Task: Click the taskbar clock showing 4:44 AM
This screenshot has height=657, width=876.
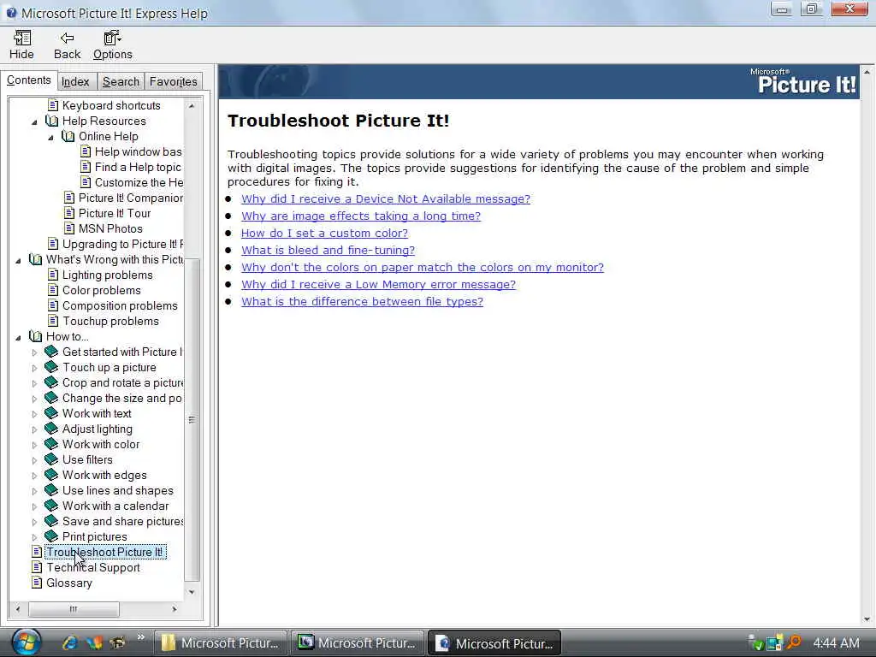Action: tap(836, 643)
